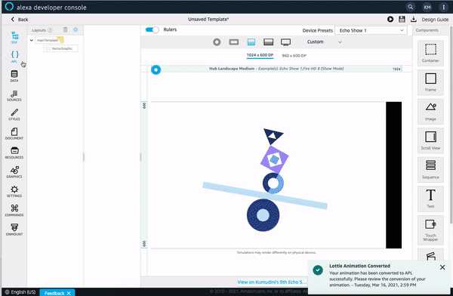Add a Frame component

pyautogui.click(x=430, y=82)
